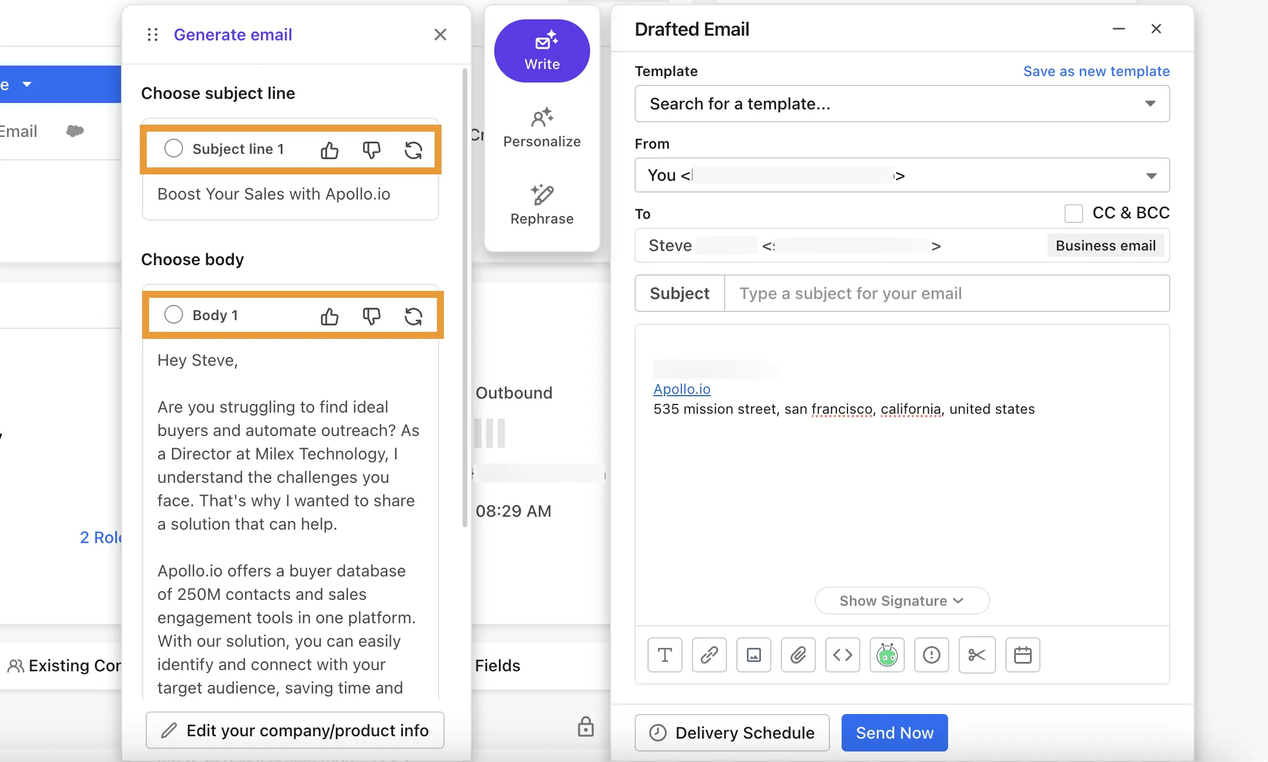Open the snippets scissors icon
1268x762 pixels.
pos(977,655)
